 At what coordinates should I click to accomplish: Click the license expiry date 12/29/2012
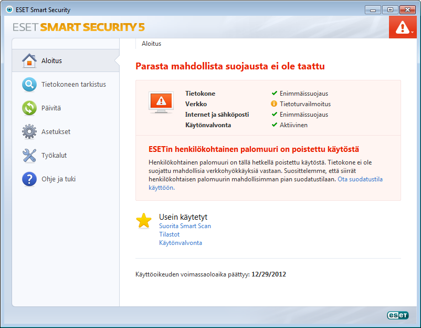coord(269,274)
